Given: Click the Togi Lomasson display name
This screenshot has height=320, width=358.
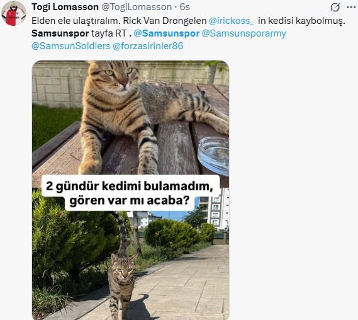Looking at the screenshot, I should [65, 7].
